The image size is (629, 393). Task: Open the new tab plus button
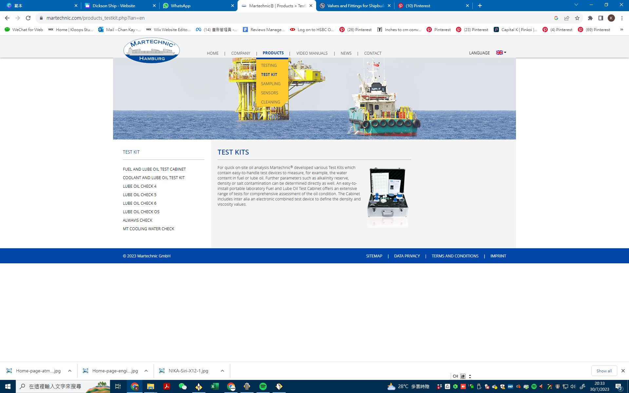click(480, 6)
